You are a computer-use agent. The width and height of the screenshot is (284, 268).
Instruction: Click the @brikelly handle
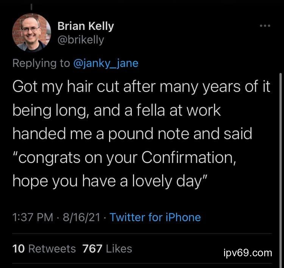click(80, 40)
